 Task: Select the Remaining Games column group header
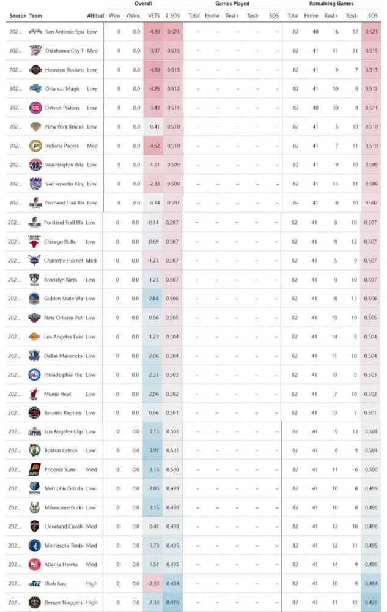[x=331, y=4]
